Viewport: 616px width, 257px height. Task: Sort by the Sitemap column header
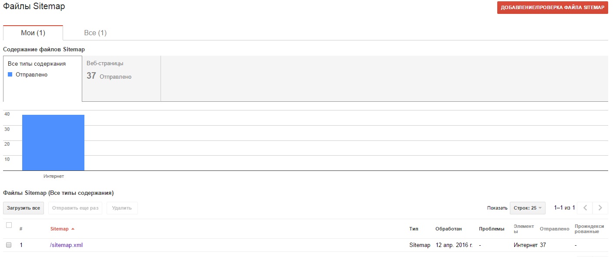pos(60,229)
